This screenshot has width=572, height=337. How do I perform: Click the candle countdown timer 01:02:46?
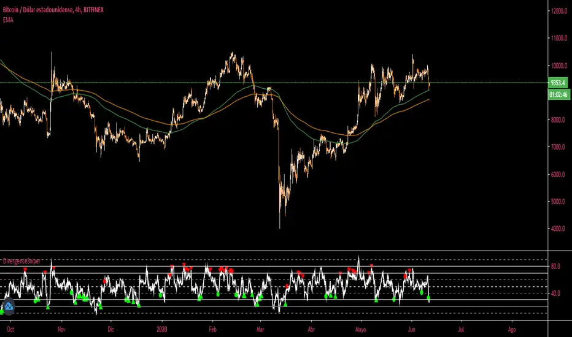click(x=558, y=95)
